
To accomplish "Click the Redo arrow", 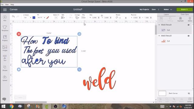I will [18, 16].
